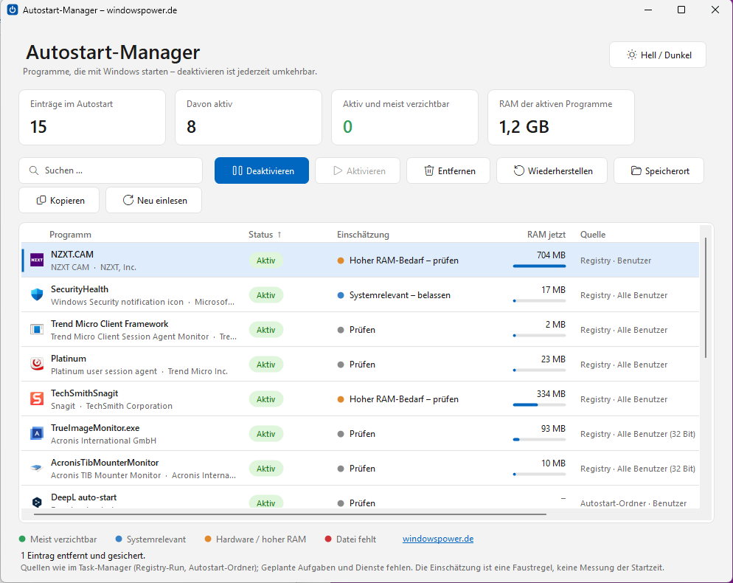Image resolution: width=733 pixels, height=583 pixels.
Task: Click the Aktiv badge for NZXT.CAM
Action: point(266,261)
